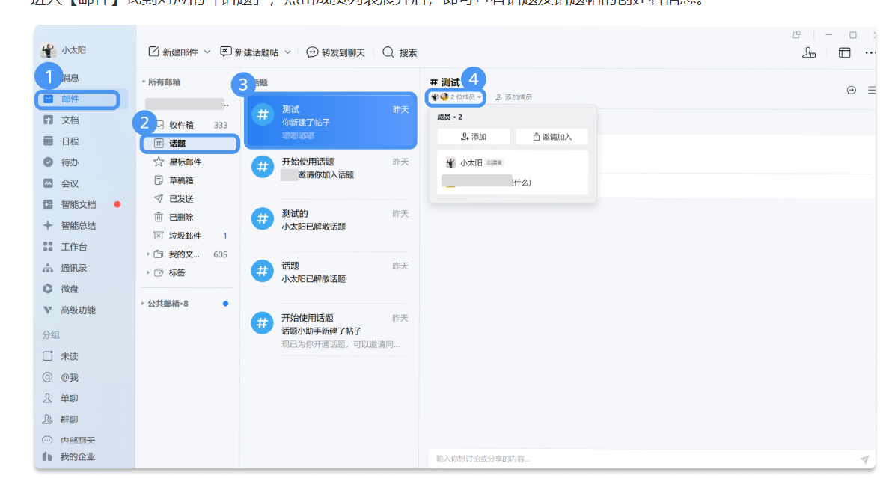Open 收件箱 folder
Image resolution: width=883 pixels, height=478 pixels.
[190, 125]
